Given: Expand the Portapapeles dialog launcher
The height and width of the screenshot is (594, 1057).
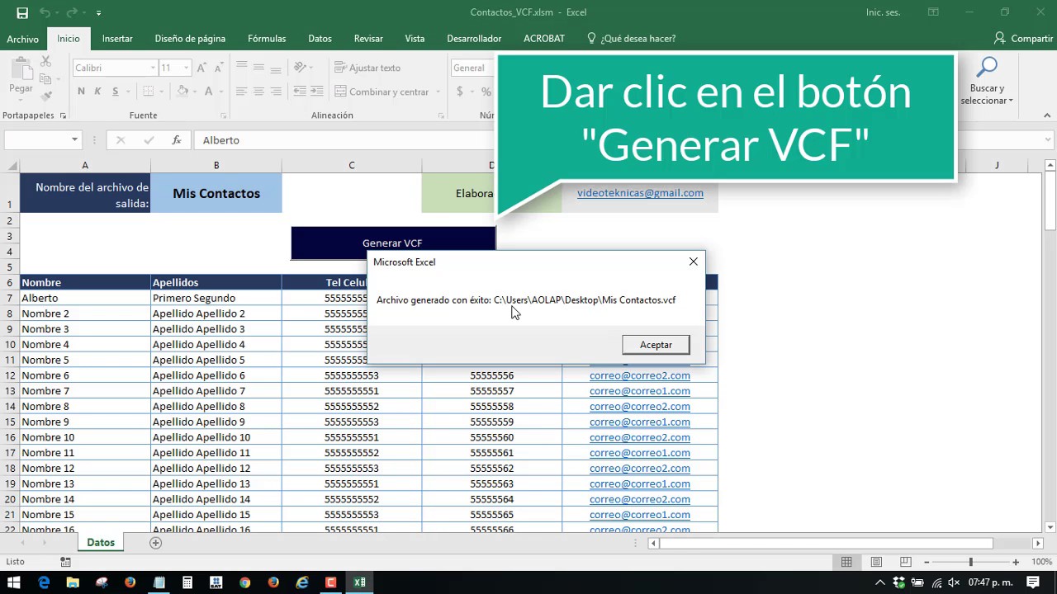Looking at the screenshot, I should click(62, 116).
